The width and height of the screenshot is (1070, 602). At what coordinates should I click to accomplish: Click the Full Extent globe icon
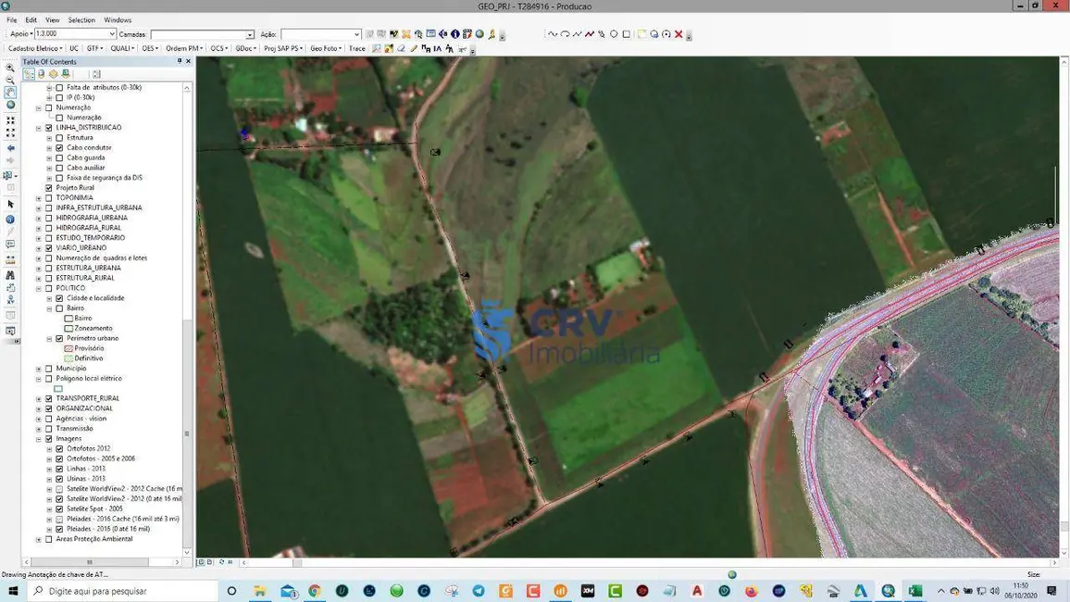[10, 105]
